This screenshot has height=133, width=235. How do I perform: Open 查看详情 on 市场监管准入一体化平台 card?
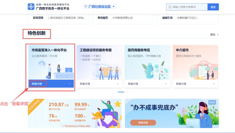pyautogui.click(x=37, y=84)
